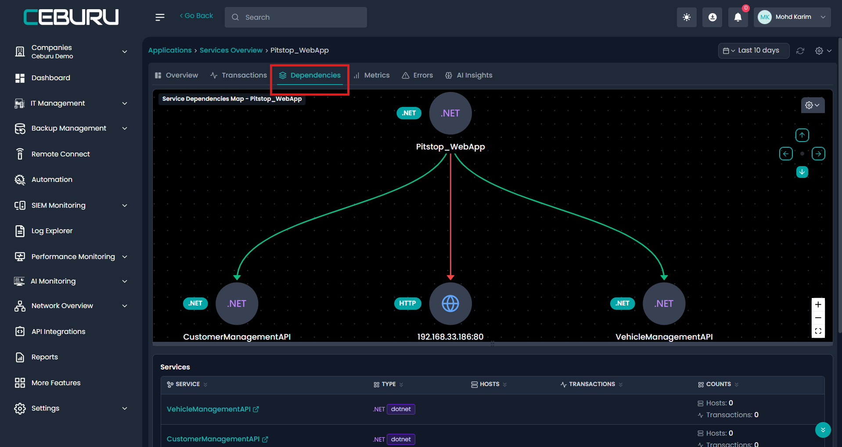Pan the map down with arrow
The image size is (842, 447).
point(802,172)
